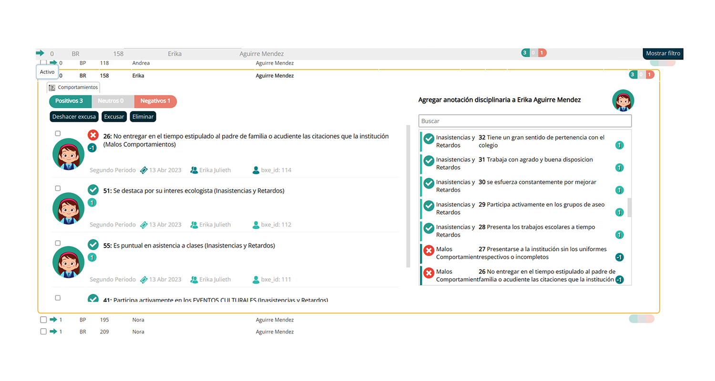
Task: Click the annotation list scrollbar thumb
Action: click(x=629, y=207)
